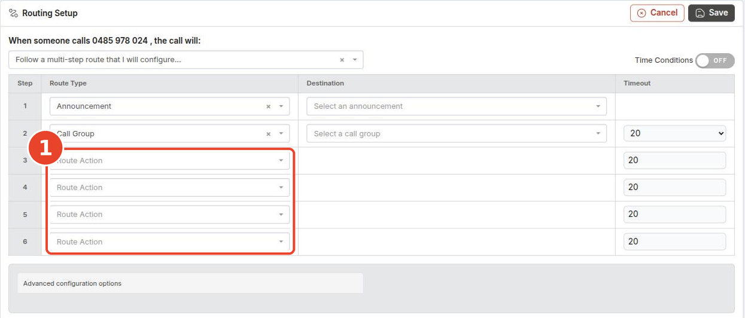Image resolution: width=745 pixels, height=318 pixels.
Task: Click the step 4 timeout field
Action: coord(675,187)
